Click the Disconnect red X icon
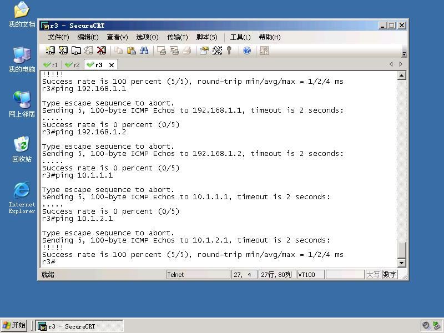Image resolution: width=444 pixels, height=333 pixels. pyautogui.click(x=102, y=51)
